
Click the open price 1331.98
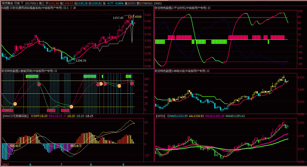(54, 3)
